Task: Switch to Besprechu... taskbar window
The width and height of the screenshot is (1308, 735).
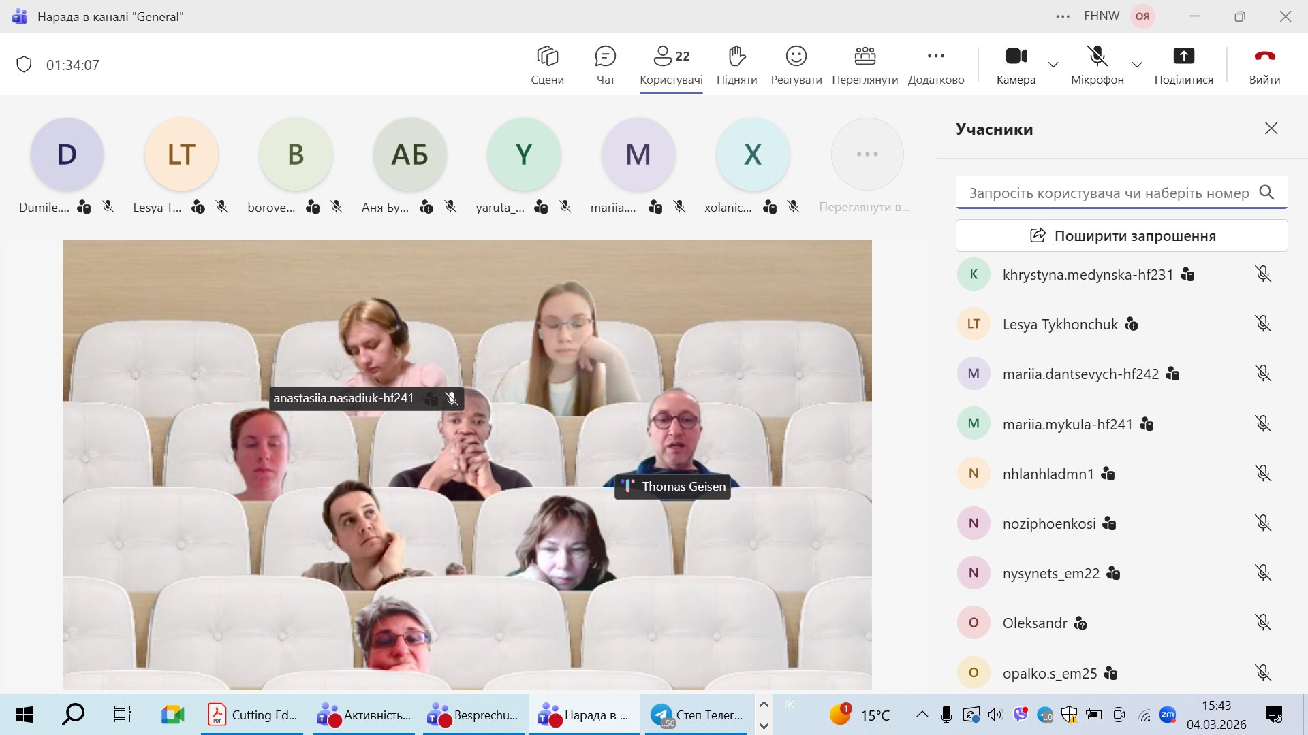Action: [x=474, y=715]
